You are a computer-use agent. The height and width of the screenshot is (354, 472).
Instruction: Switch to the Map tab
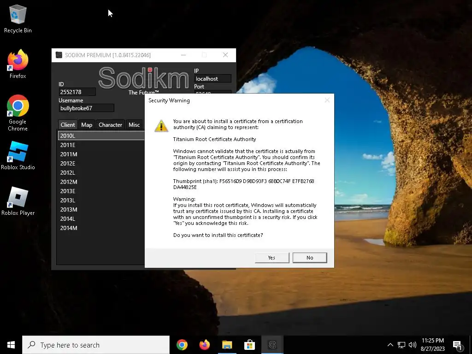pos(87,124)
